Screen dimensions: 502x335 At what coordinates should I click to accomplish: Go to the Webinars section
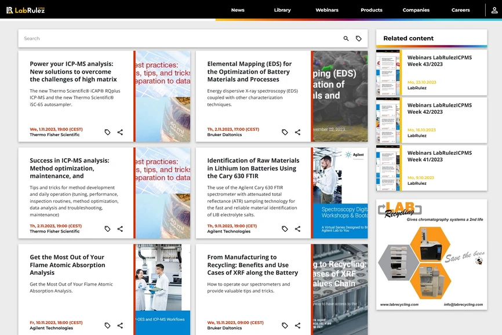coord(327,10)
